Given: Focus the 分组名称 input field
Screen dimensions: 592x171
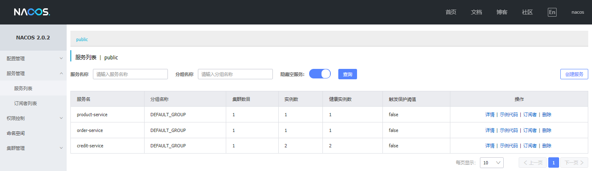Looking at the screenshot, I should point(235,74).
